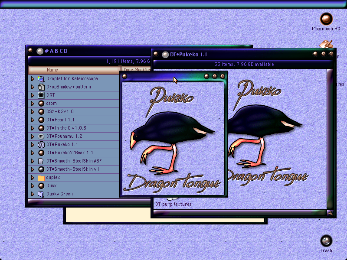Image resolution: width=347 pixels, height=260 pixels.
Task: Select the DSX-K2v1.0 scheme icon
Action: (41, 111)
